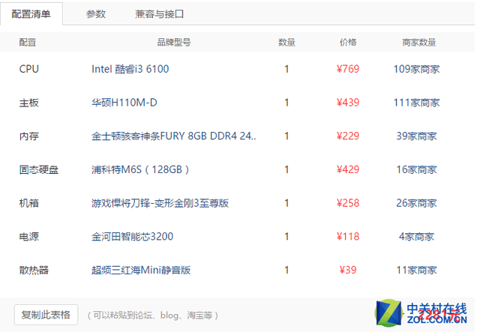
Task: Open the 浦科特M6S（128GB）link
Action: click(x=140, y=169)
